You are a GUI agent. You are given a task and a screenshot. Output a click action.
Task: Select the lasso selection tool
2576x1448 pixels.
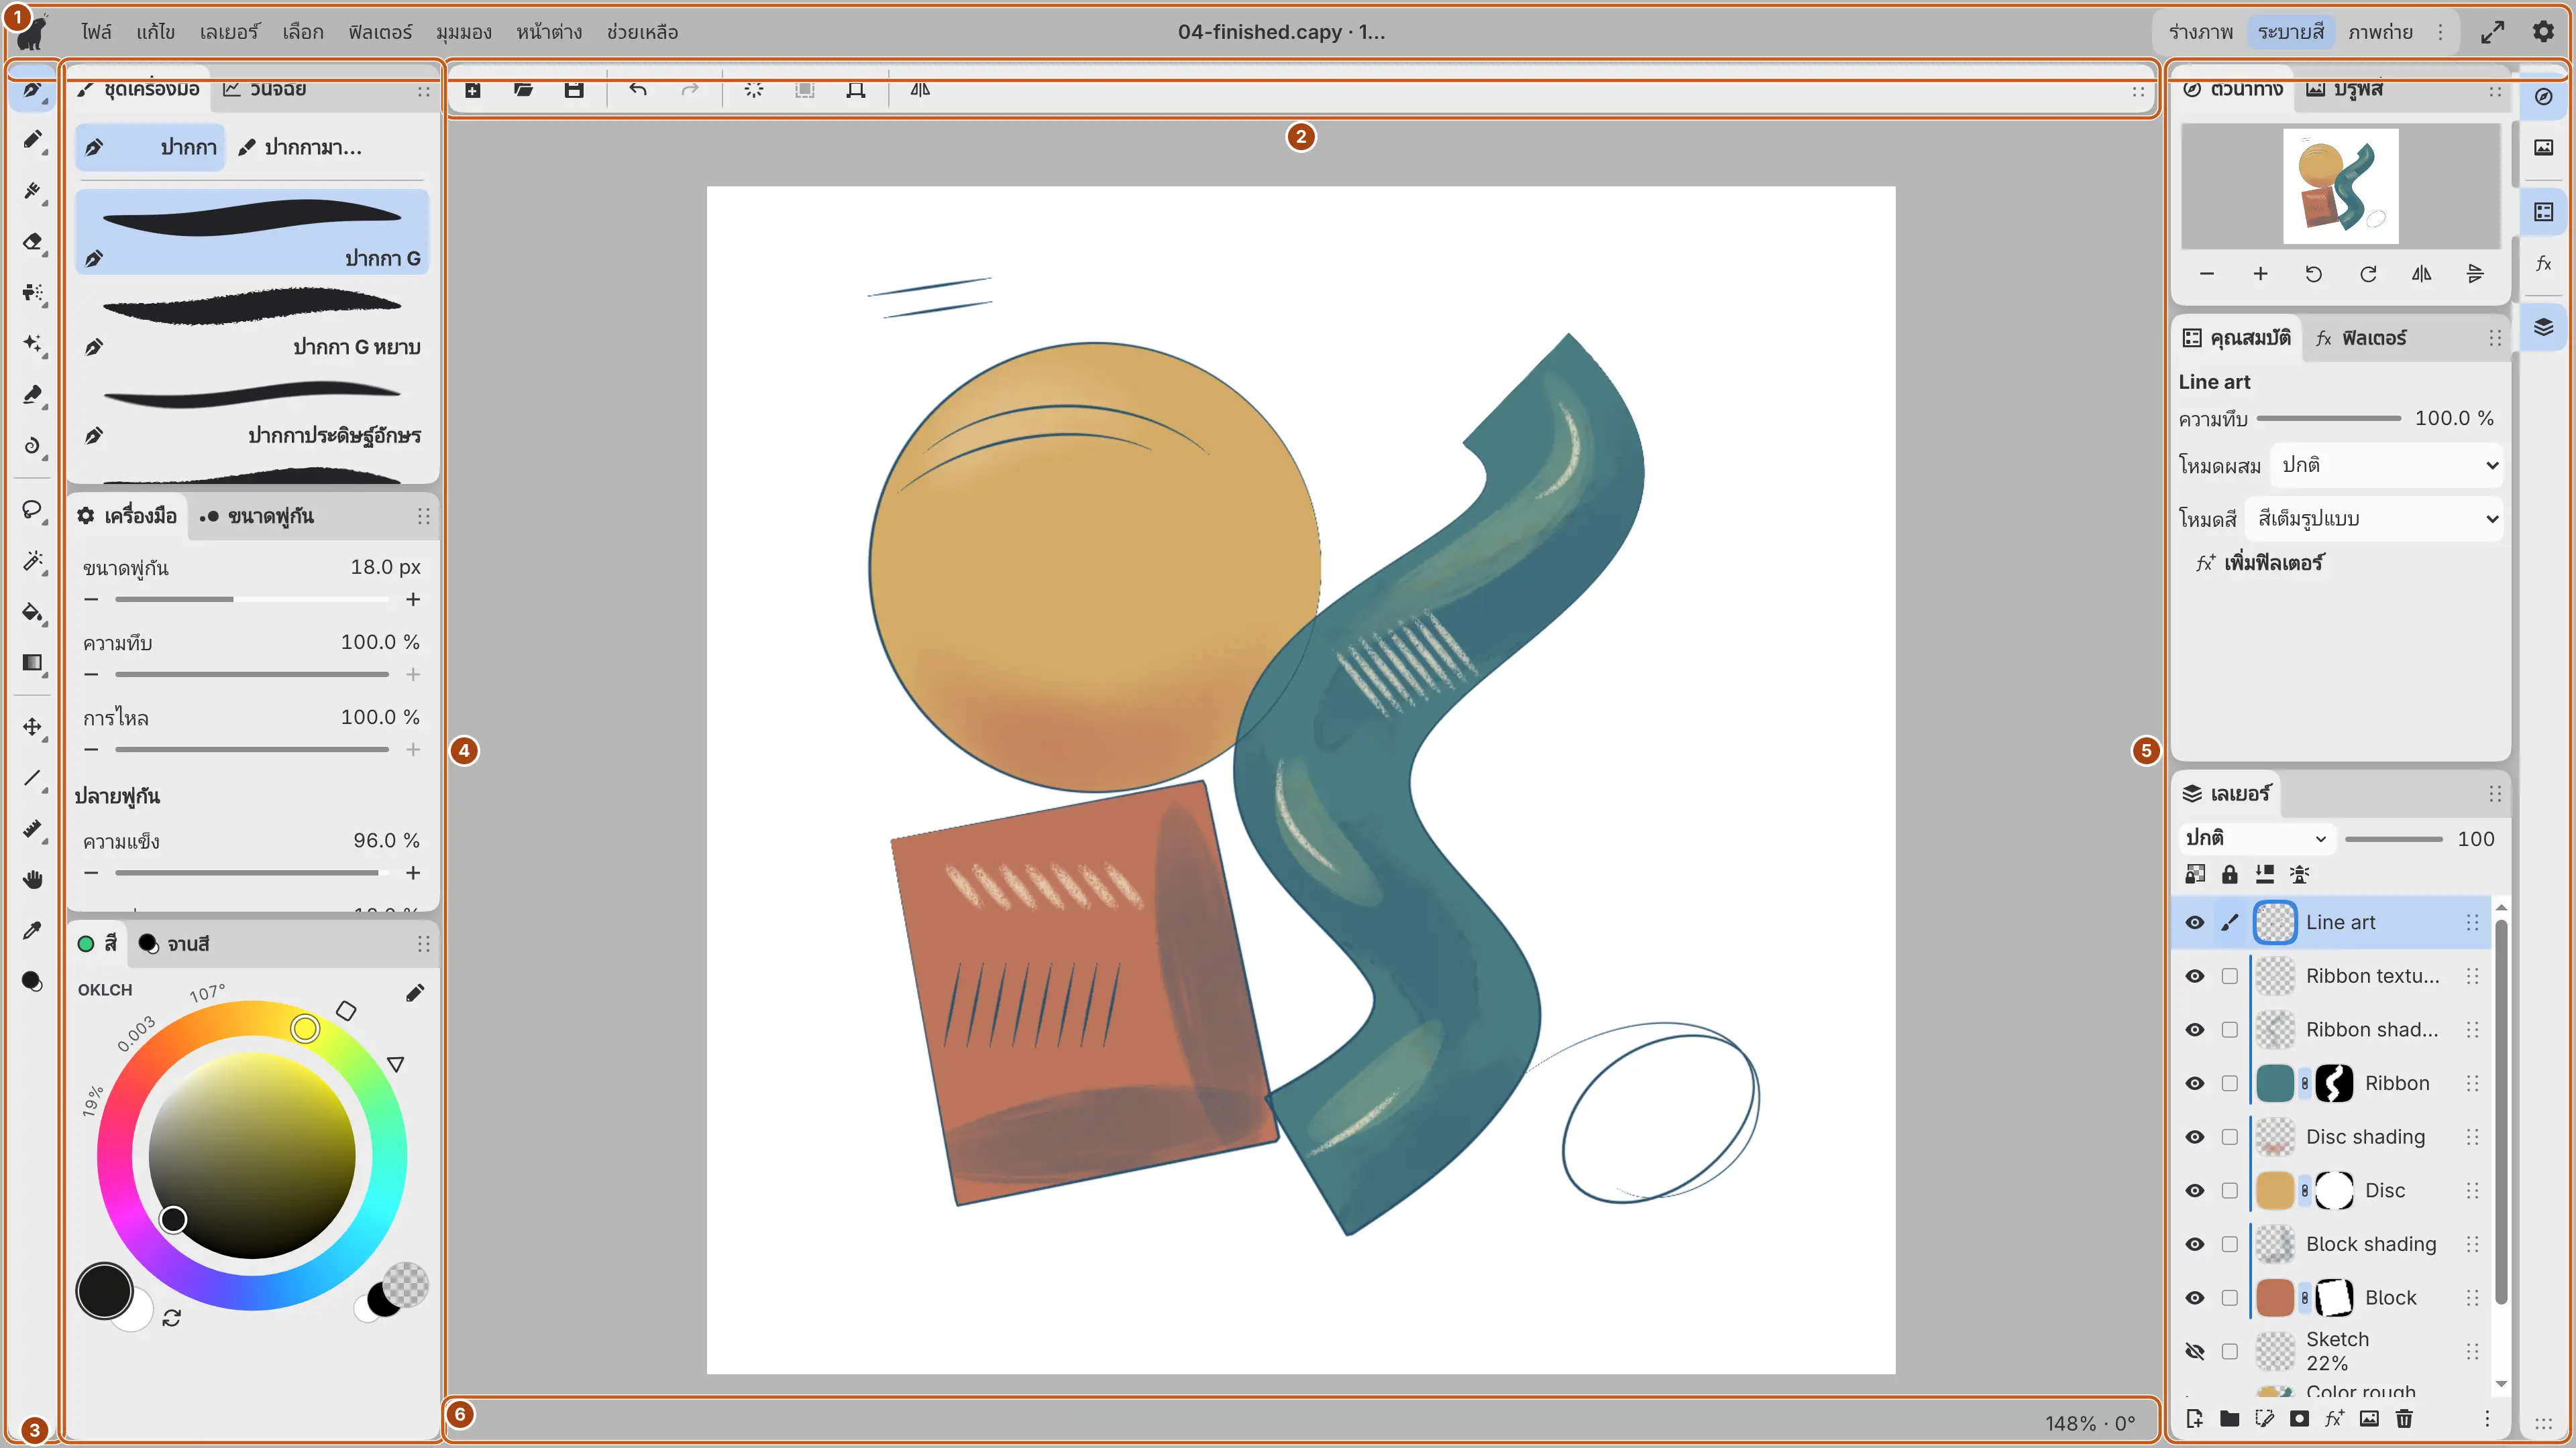click(33, 509)
